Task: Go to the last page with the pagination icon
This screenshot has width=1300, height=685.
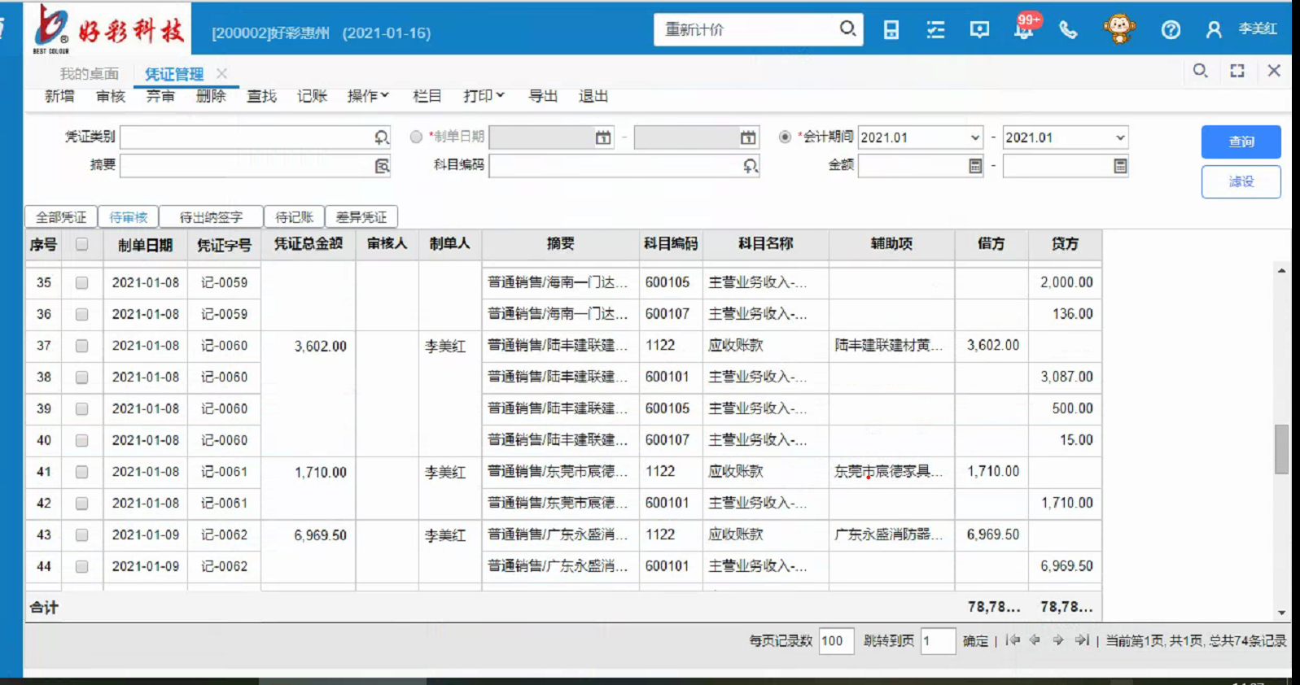Action: point(1081,640)
